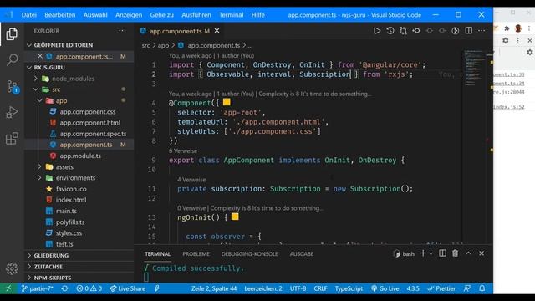The width and height of the screenshot is (535, 301).
Task: Click the open changes icon in editor toolbar
Action: coord(403,31)
